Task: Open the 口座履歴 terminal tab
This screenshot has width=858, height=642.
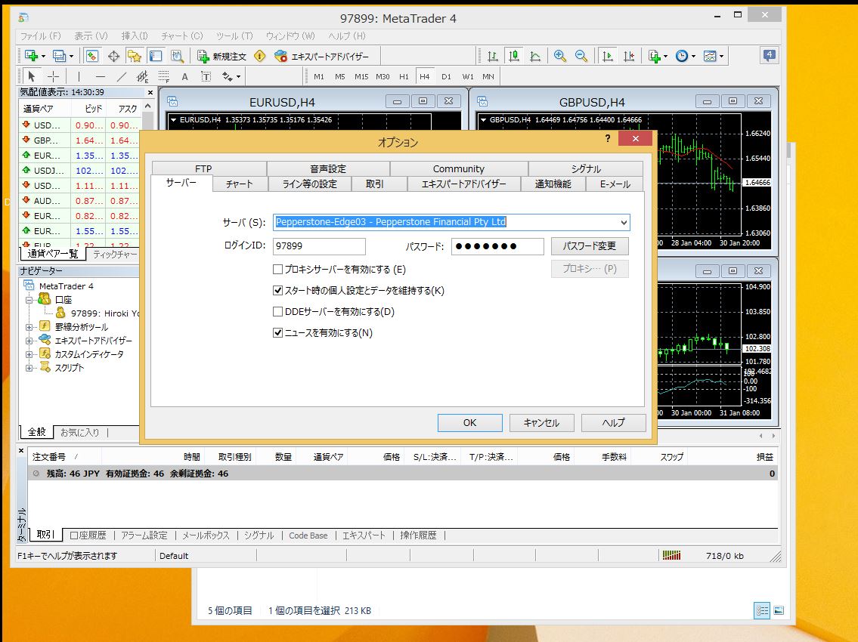Action: pyautogui.click(x=88, y=536)
